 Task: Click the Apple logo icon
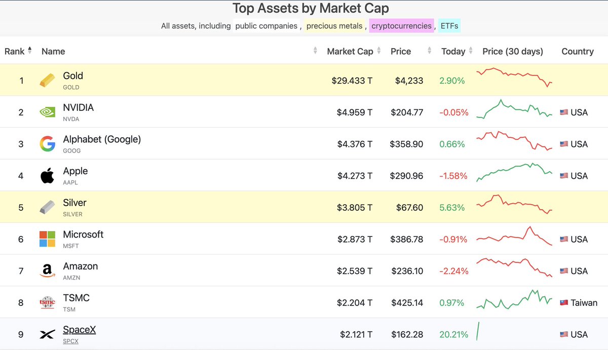[47, 176]
